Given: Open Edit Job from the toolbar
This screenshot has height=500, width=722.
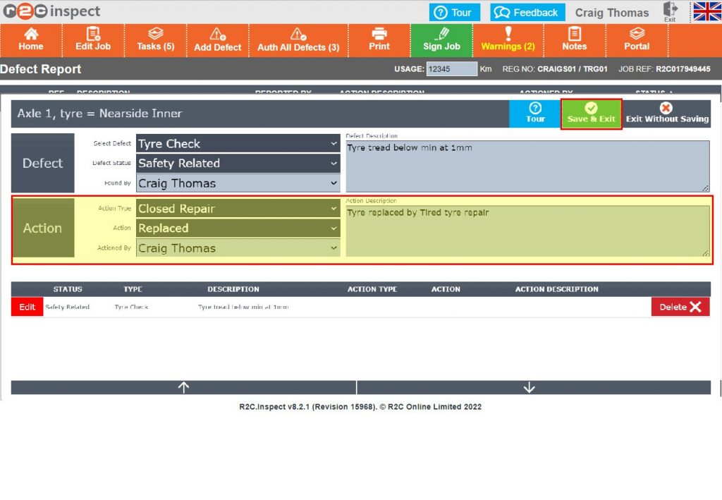Looking at the screenshot, I should [93, 40].
